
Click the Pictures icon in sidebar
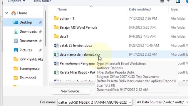16,50
